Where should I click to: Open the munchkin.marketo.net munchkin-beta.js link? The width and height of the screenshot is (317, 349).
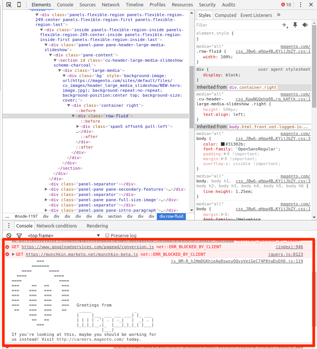coord(82,254)
